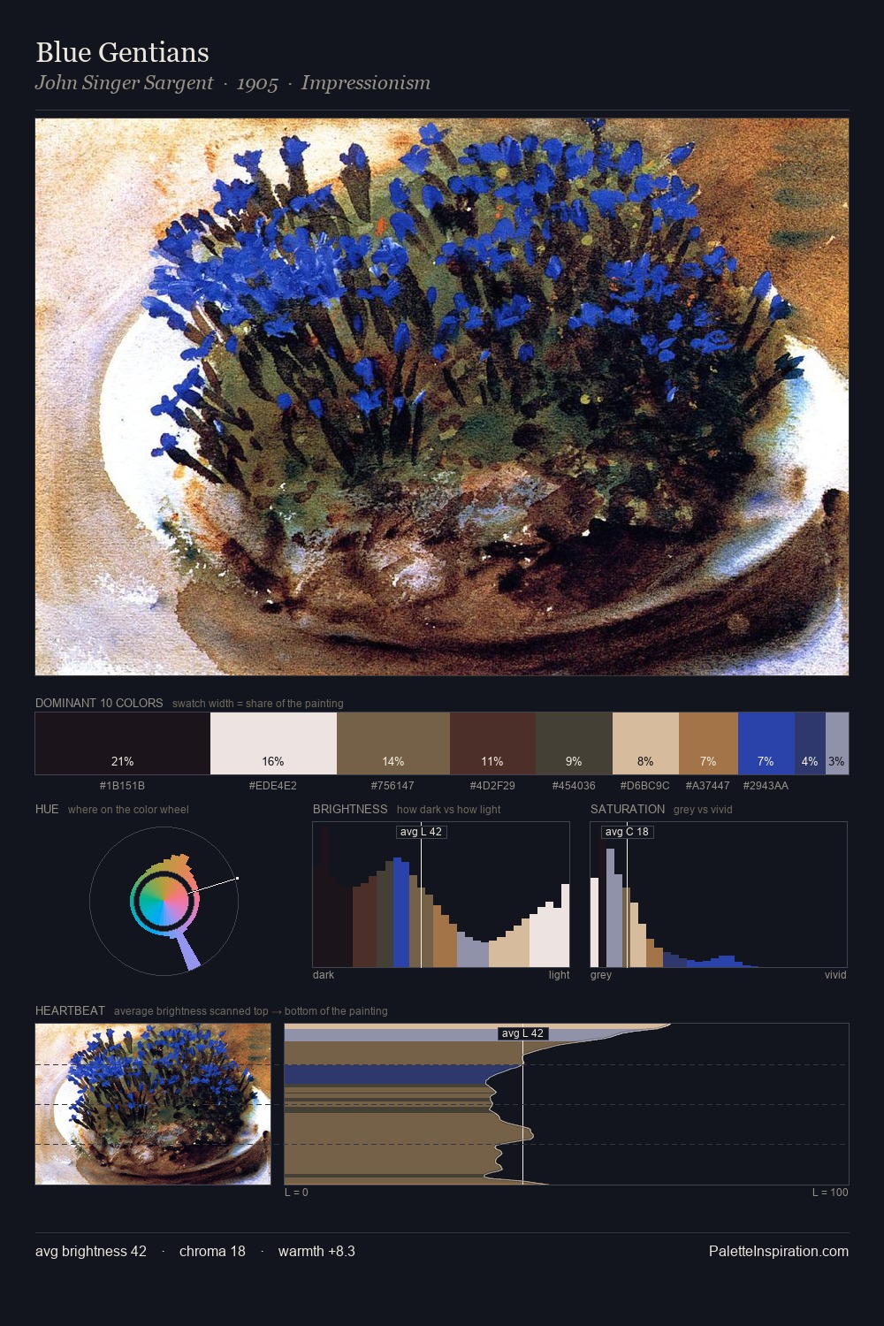This screenshot has height=1326, width=884.
Task: Click the #A37447 hex label
Action: point(708,786)
